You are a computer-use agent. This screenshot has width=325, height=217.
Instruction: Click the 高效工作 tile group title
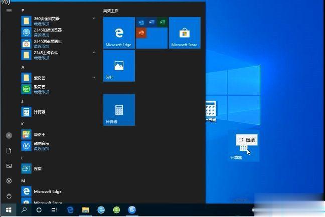[111, 11]
